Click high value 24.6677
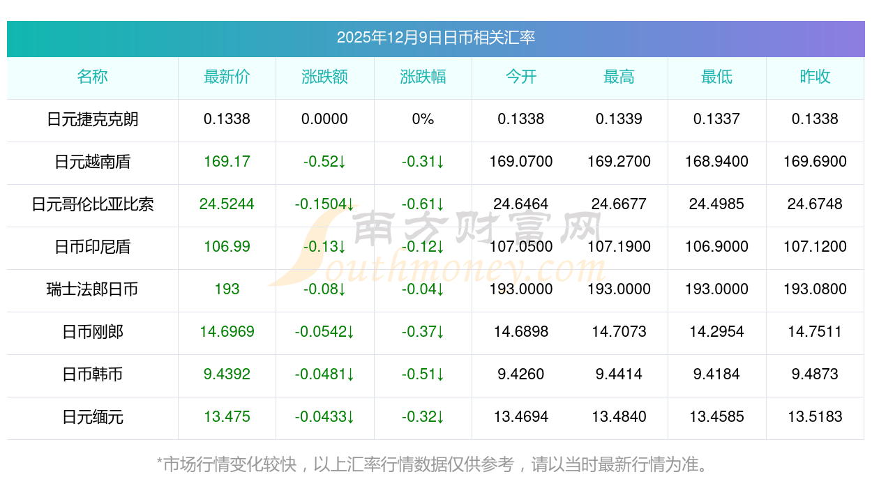The width and height of the screenshot is (872, 486). (x=619, y=204)
